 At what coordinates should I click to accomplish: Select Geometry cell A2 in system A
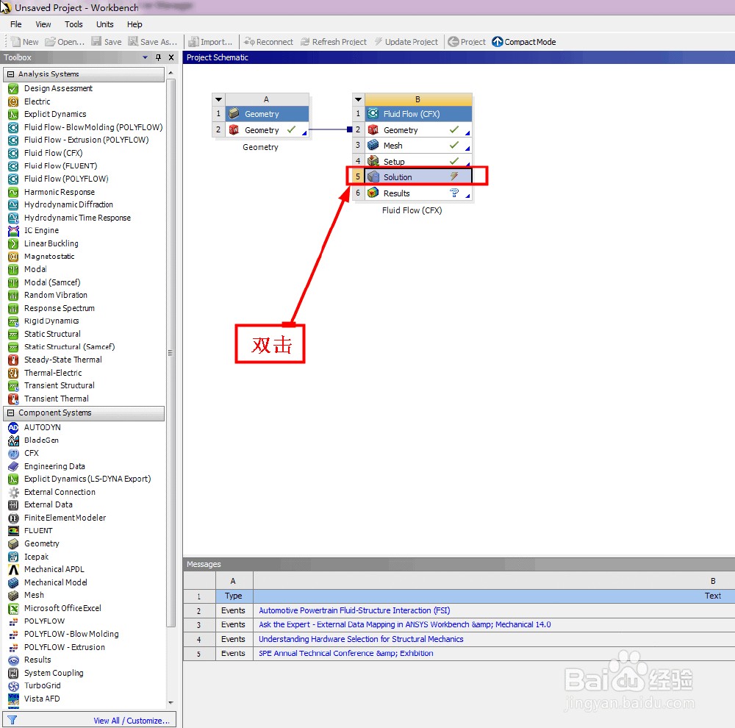coord(267,130)
